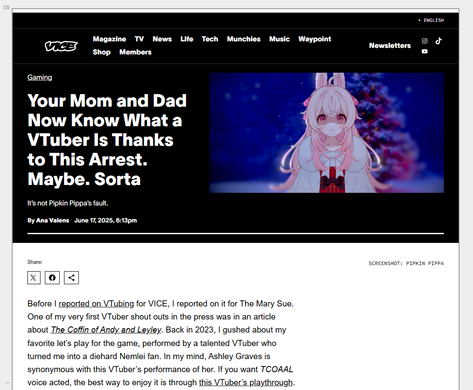This screenshot has height=390, width=473.
Task: Navigate to the Life section
Action: [187, 39]
